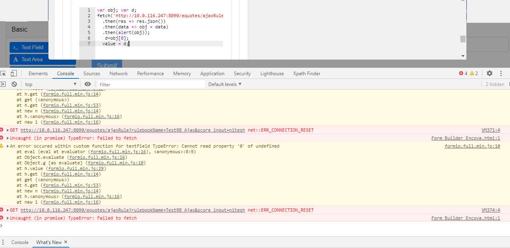Viewport: 510px width, 248px height.
Task: Open the Default levels dropdown
Action: coord(224,84)
